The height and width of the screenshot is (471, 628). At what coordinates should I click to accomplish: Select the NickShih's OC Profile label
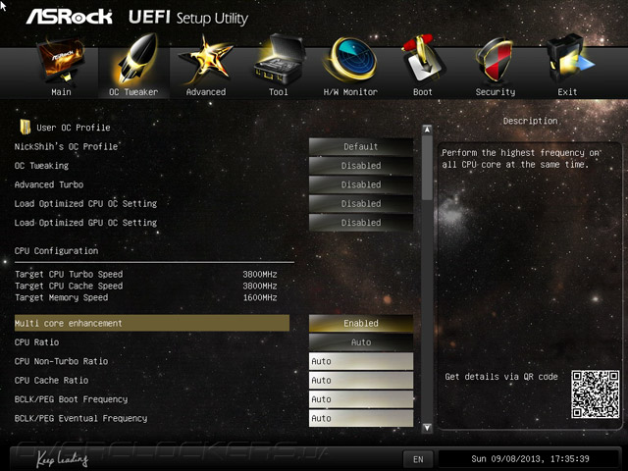66,146
